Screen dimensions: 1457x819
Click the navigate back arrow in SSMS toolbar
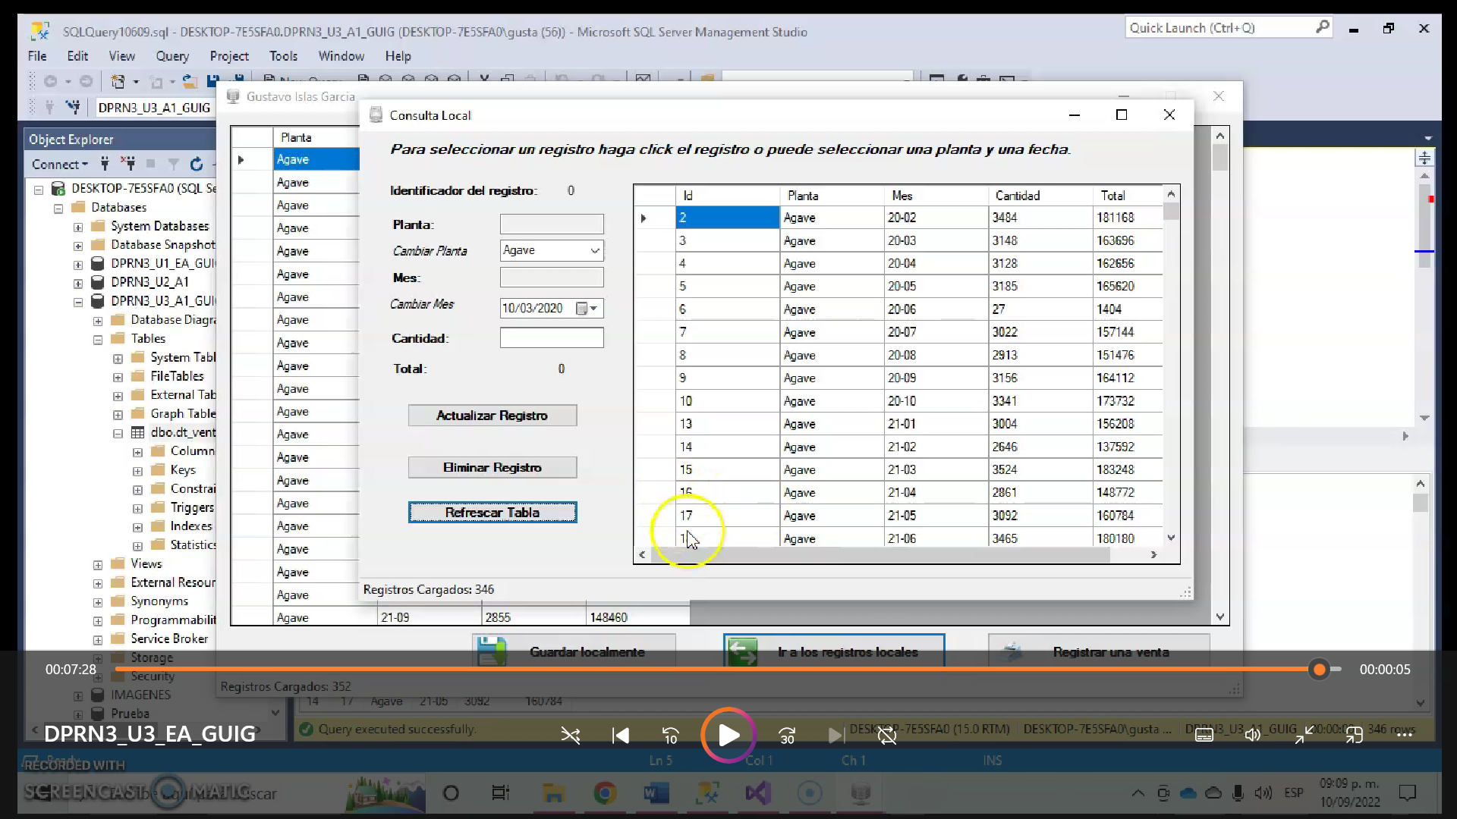pyautogui.click(x=50, y=81)
